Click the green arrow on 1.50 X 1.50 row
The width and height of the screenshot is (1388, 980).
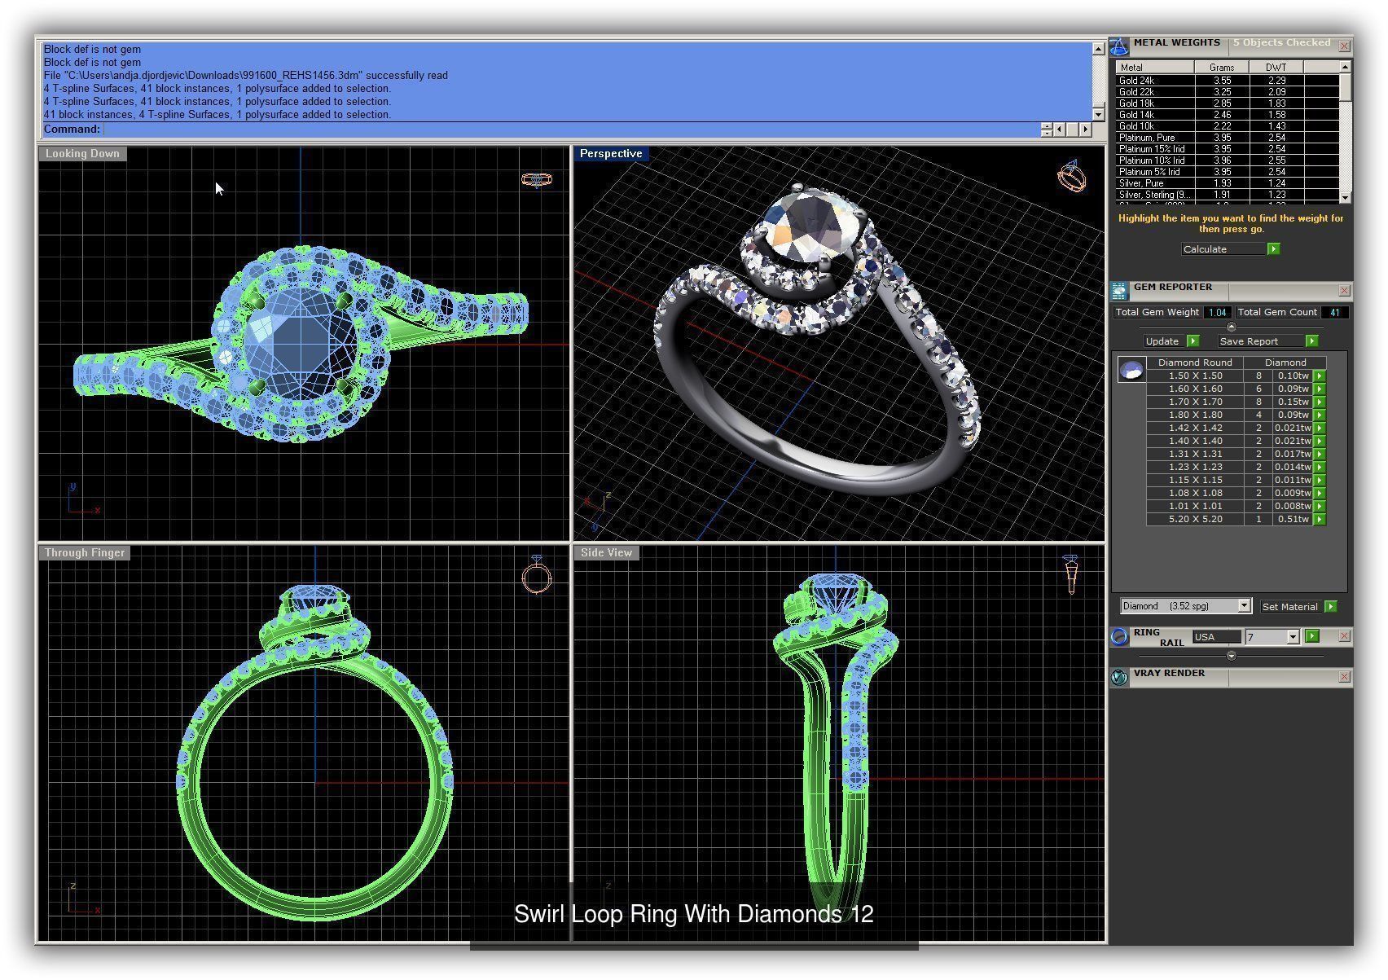[1320, 376]
